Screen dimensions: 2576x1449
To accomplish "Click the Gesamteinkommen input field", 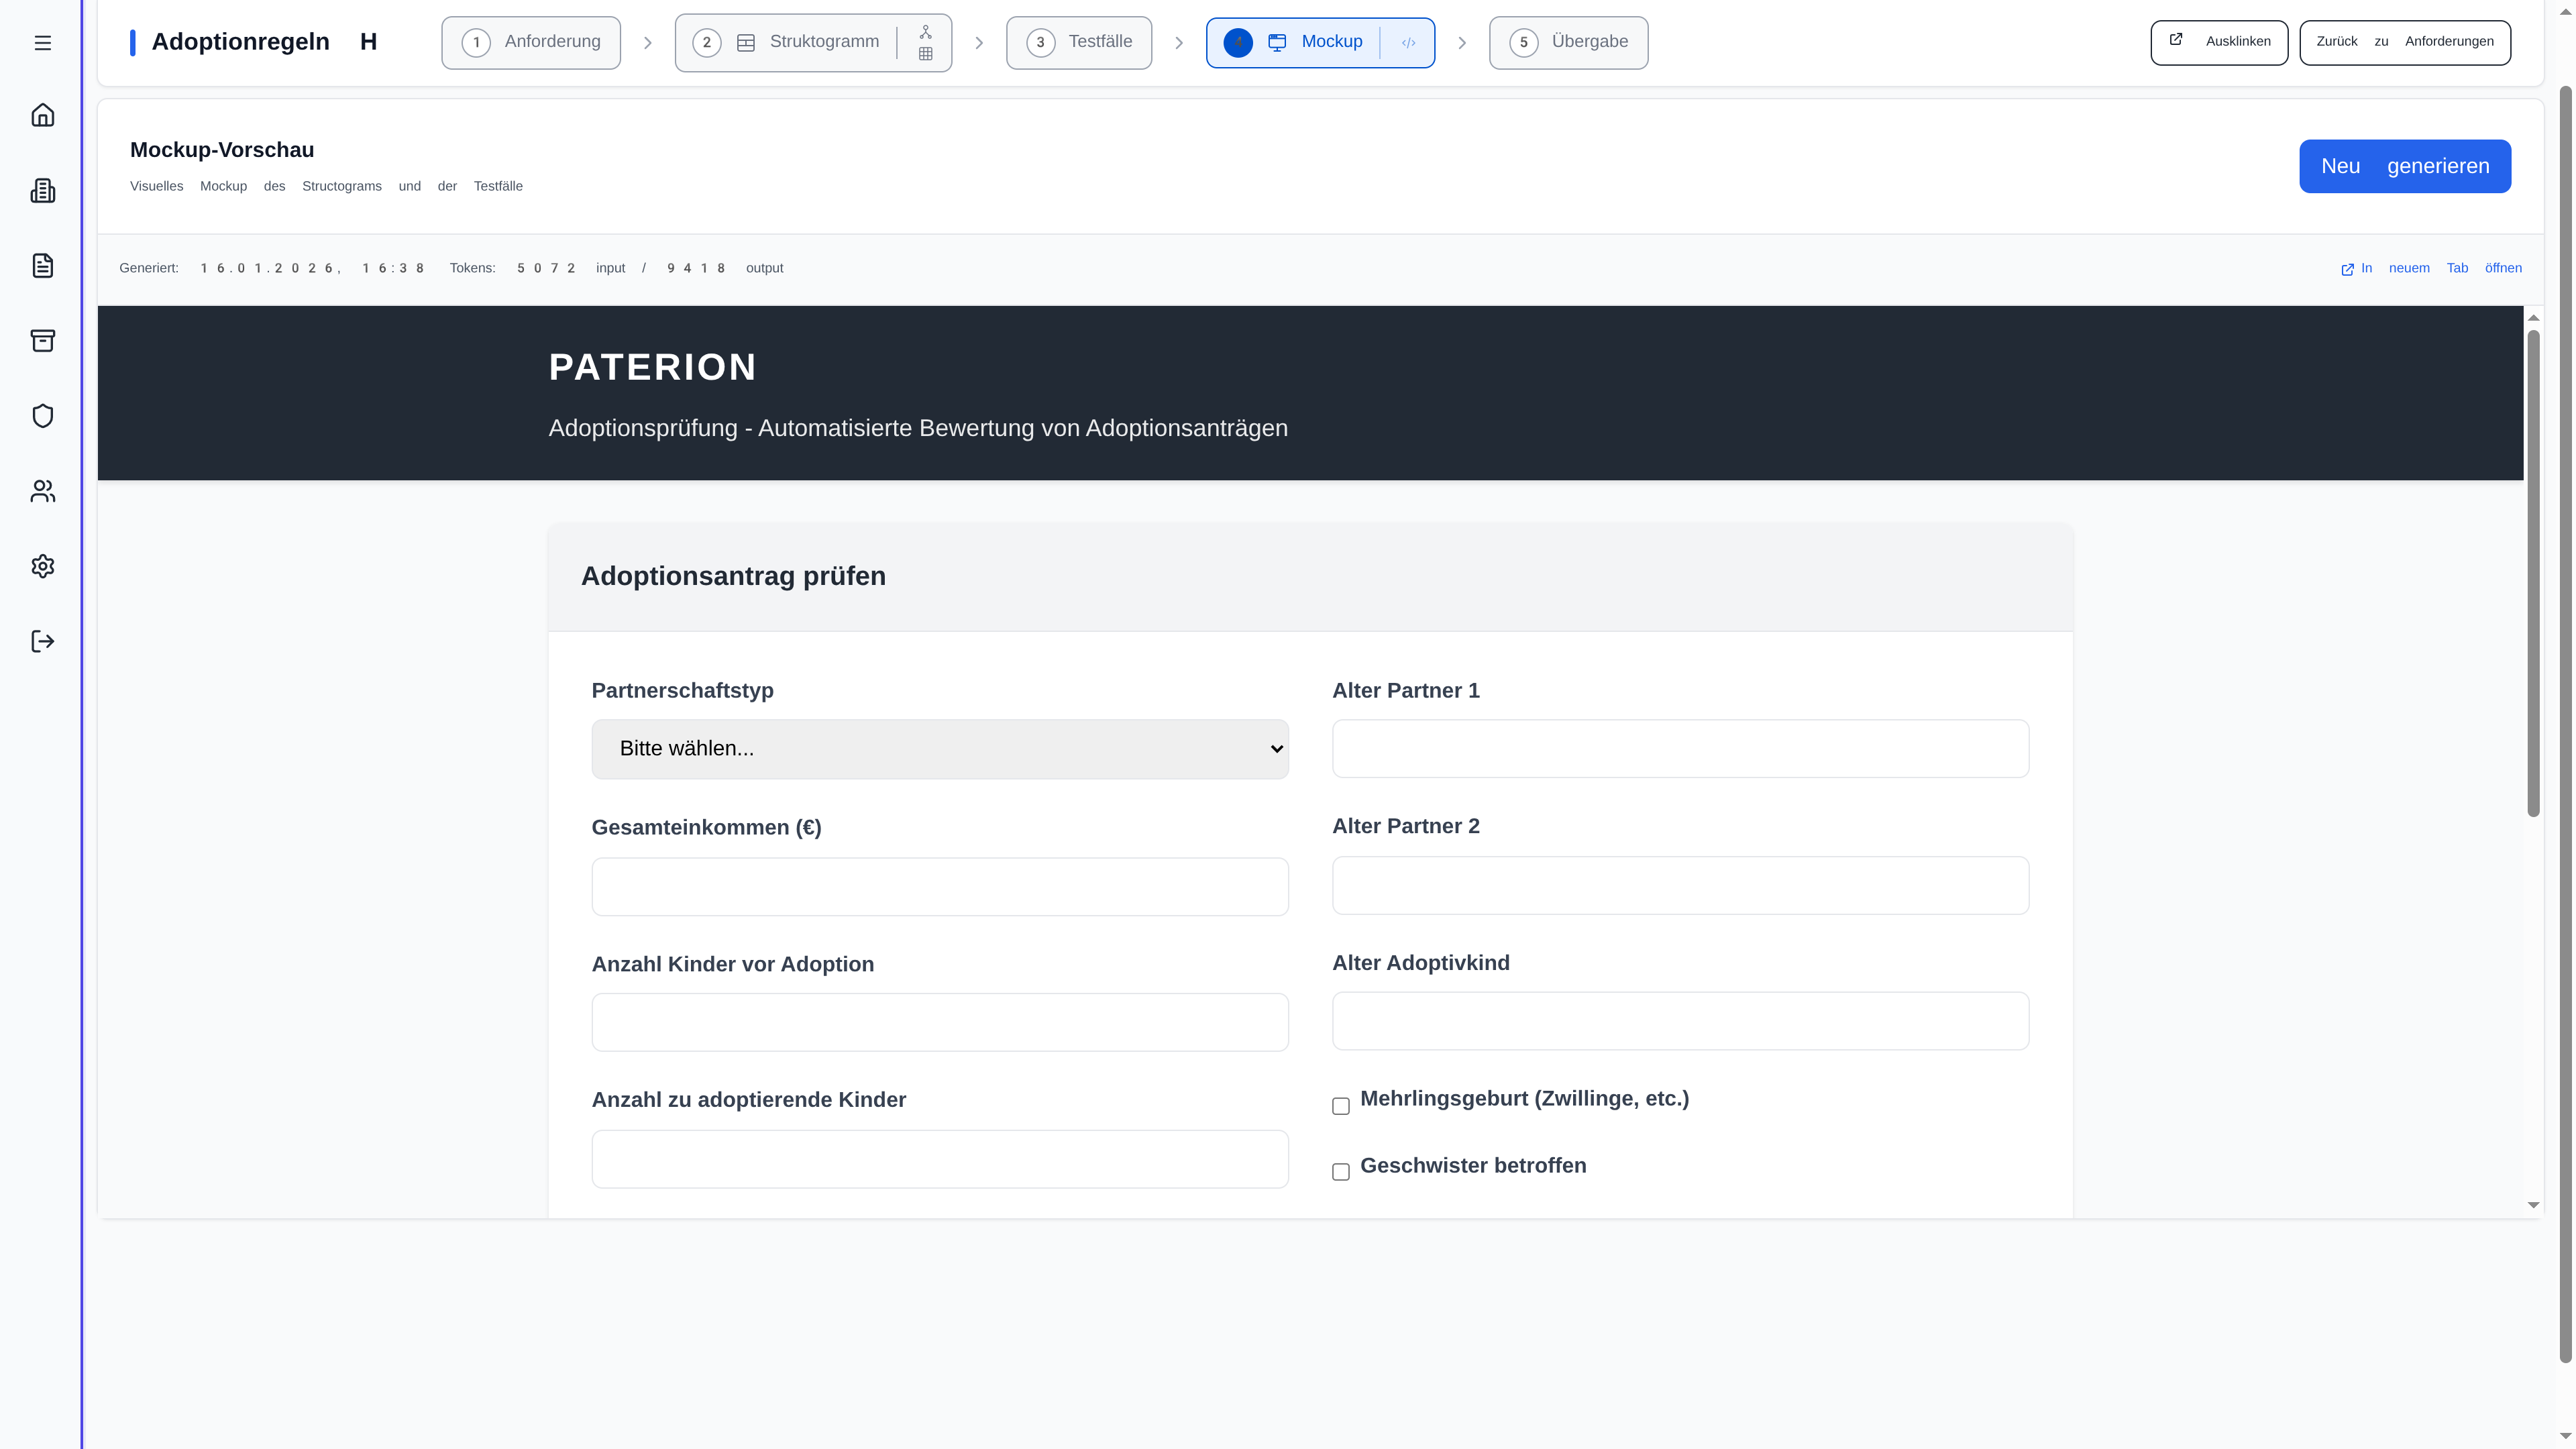I will [939, 886].
